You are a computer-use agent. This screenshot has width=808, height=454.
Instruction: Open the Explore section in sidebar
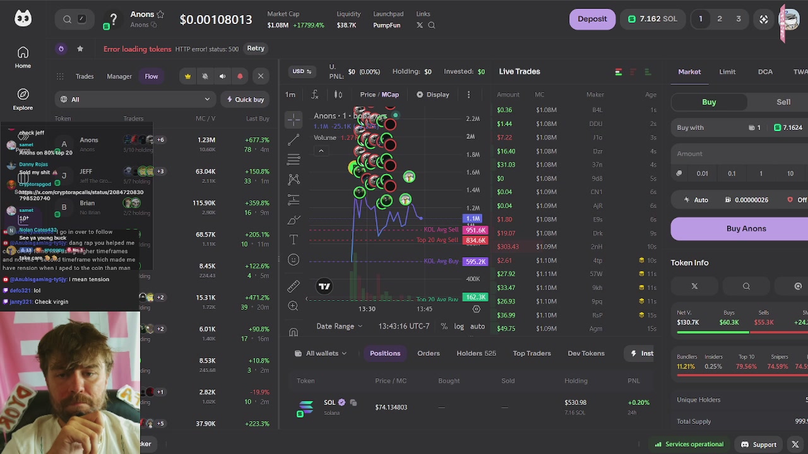pyautogui.click(x=23, y=100)
